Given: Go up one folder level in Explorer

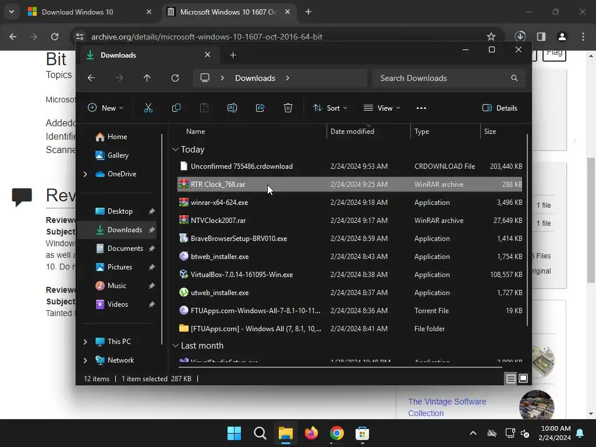Looking at the screenshot, I should 147,78.
